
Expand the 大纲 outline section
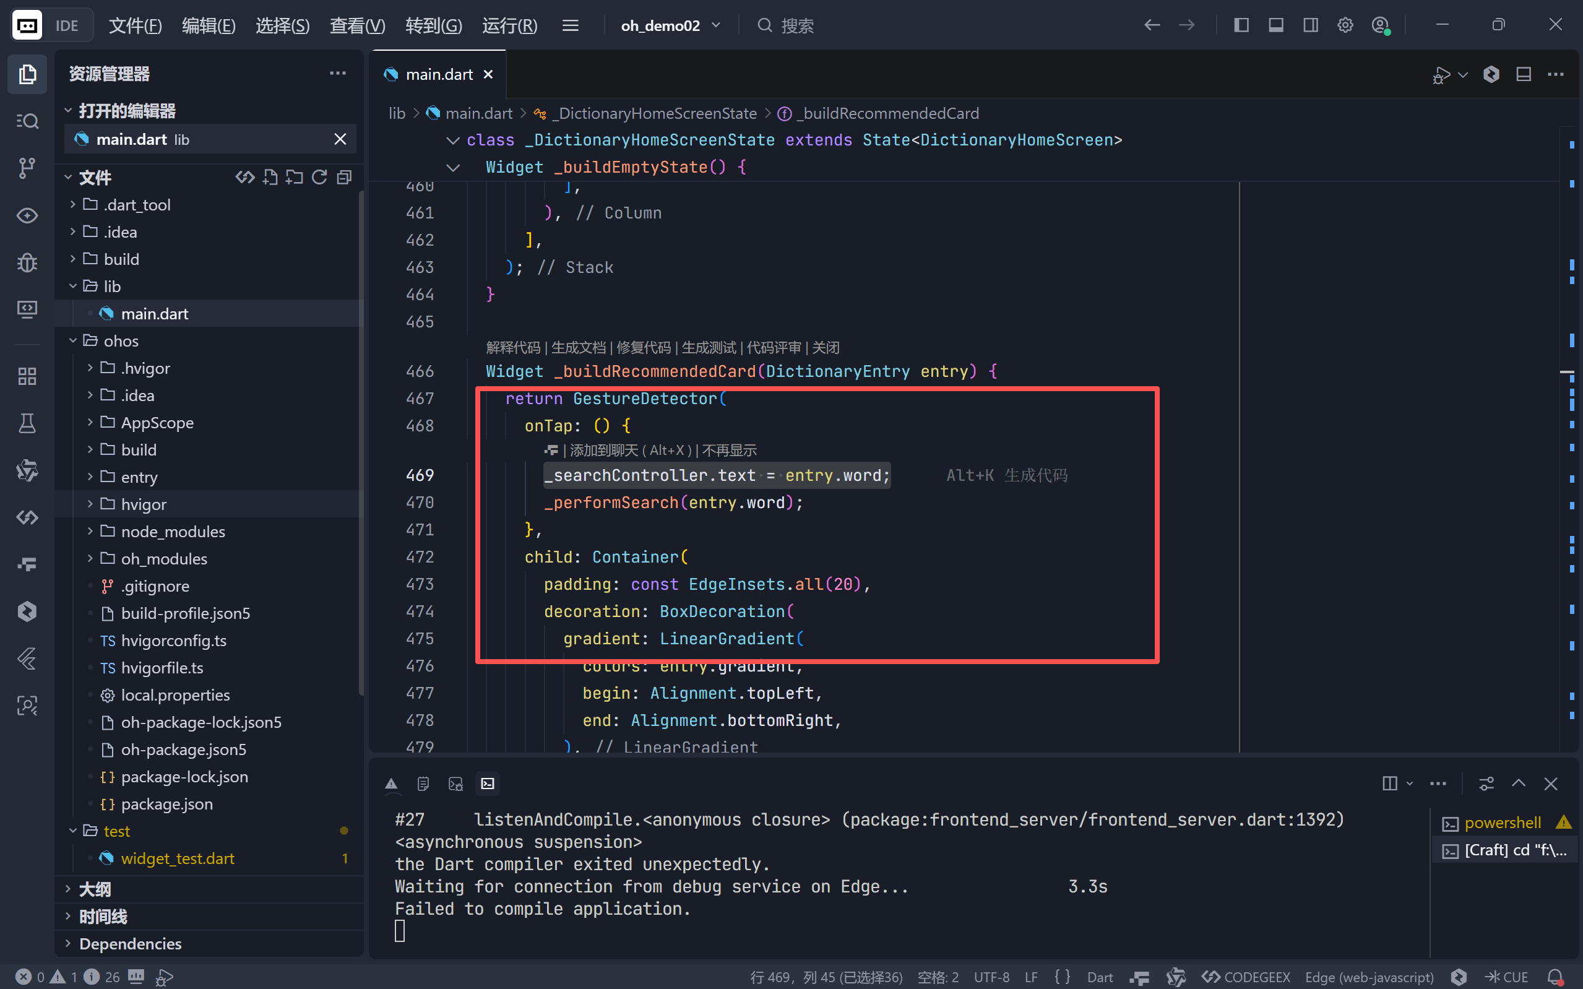click(95, 889)
